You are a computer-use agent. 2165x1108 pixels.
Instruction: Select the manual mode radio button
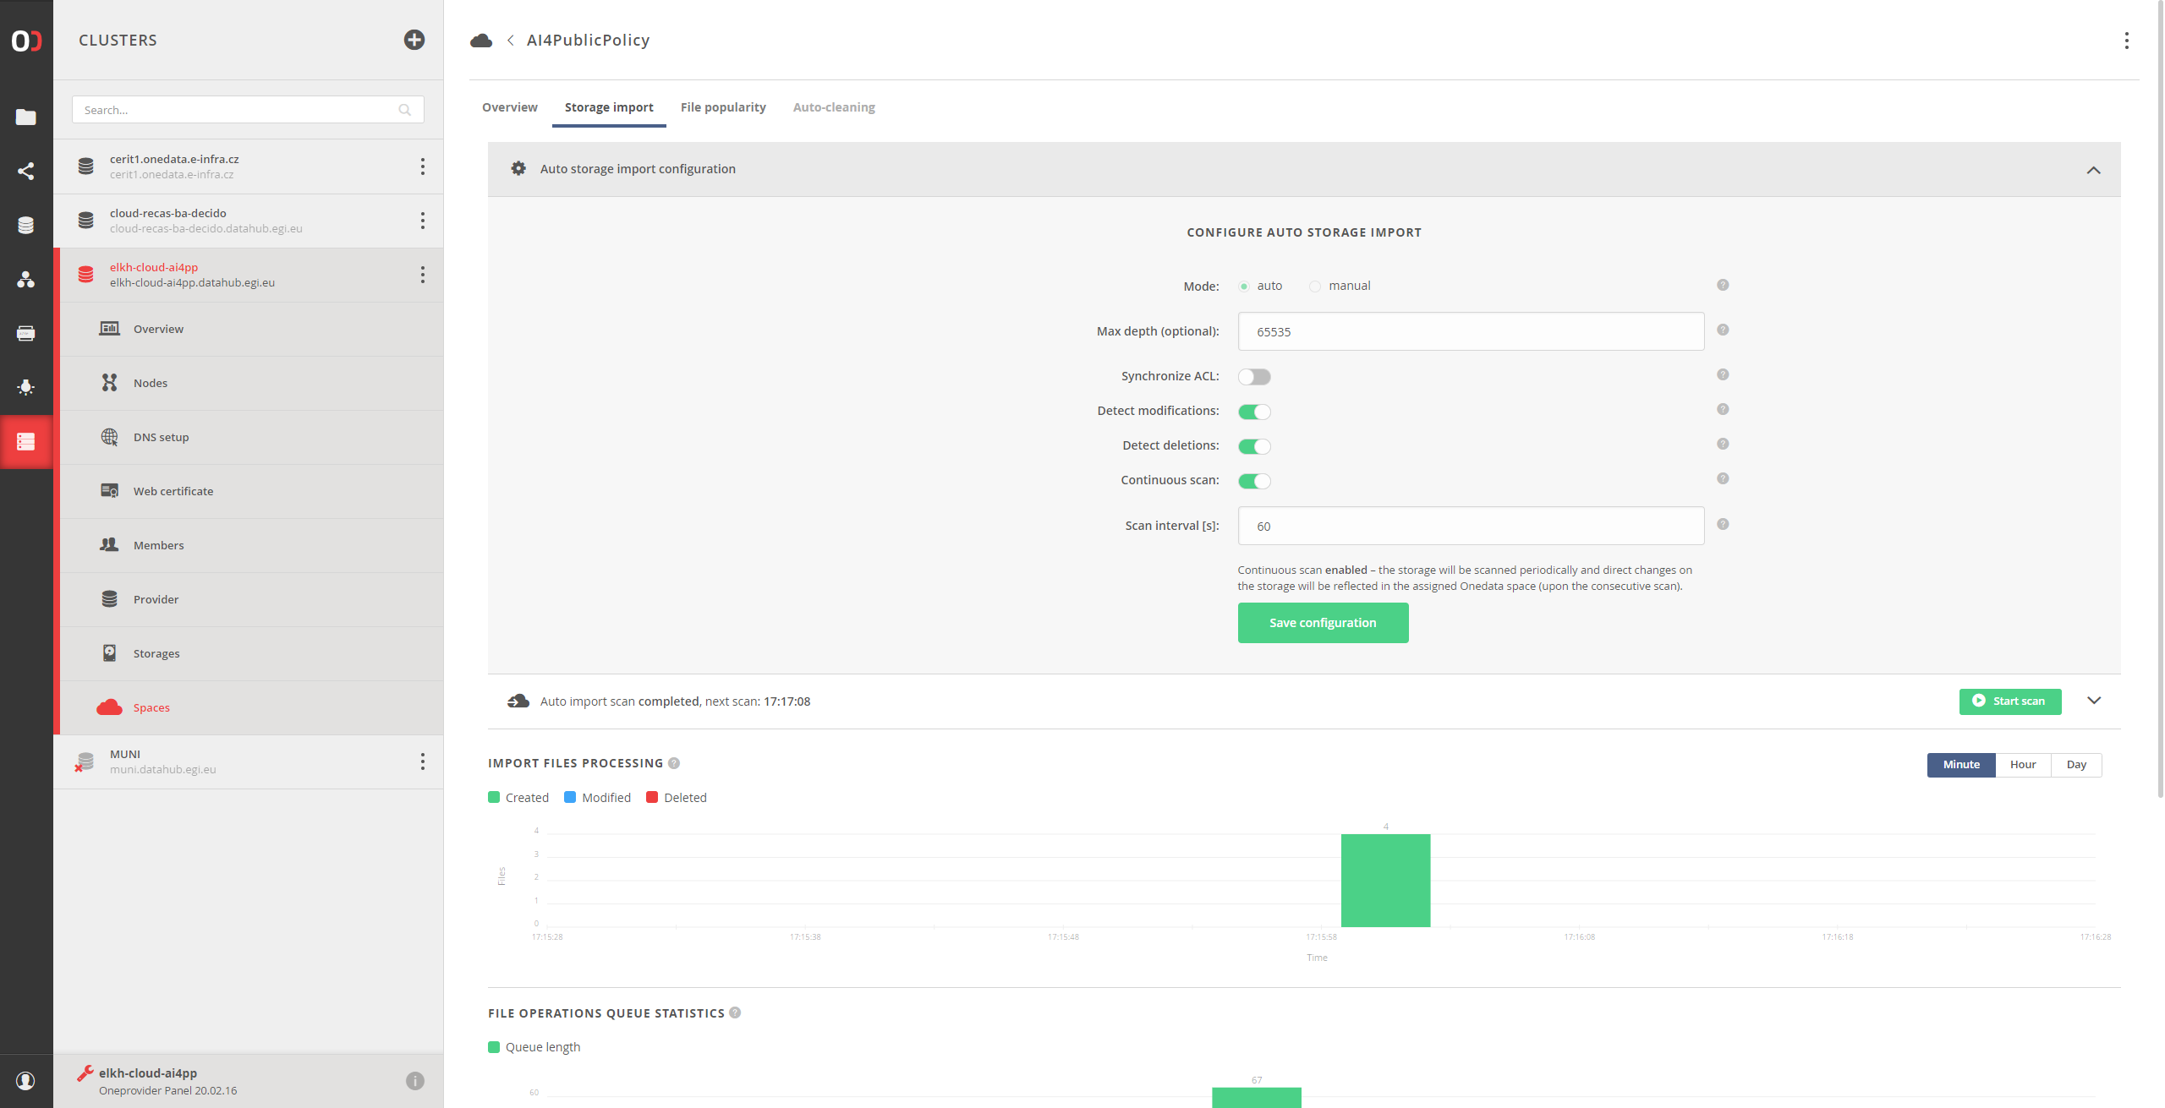click(x=1315, y=287)
